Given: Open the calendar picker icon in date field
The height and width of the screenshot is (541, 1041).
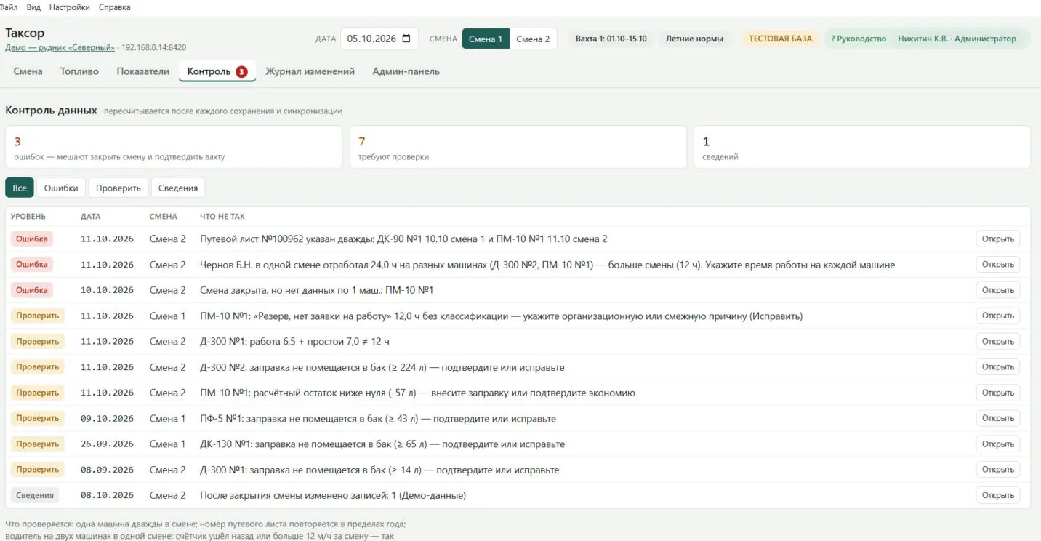Looking at the screenshot, I should click(x=406, y=39).
